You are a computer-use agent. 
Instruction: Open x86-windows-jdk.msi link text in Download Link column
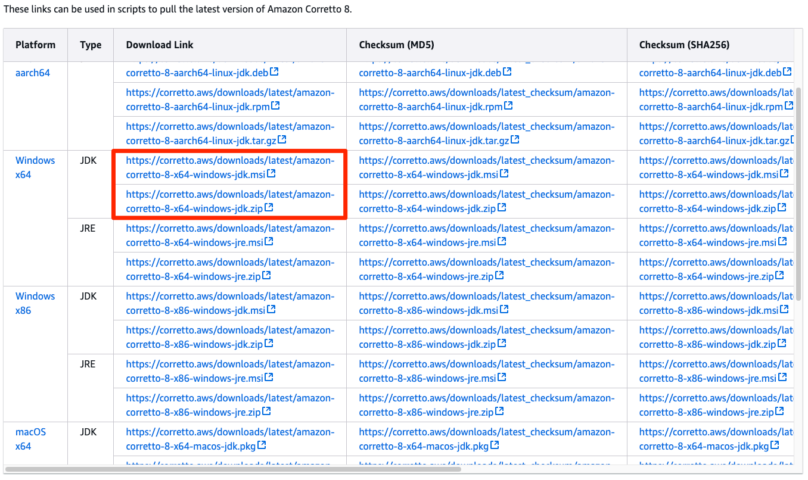[x=230, y=303]
